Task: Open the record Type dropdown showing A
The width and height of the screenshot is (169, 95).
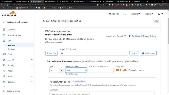Action: click(x=56, y=70)
